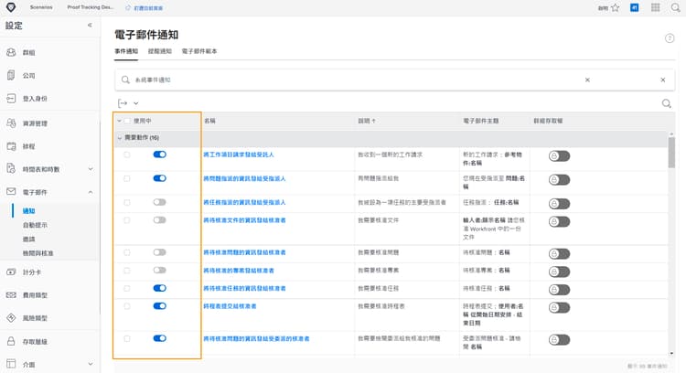Open the 計分卡 scorecards icon
The height and width of the screenshot is (373, 686).
pos(11,272)
